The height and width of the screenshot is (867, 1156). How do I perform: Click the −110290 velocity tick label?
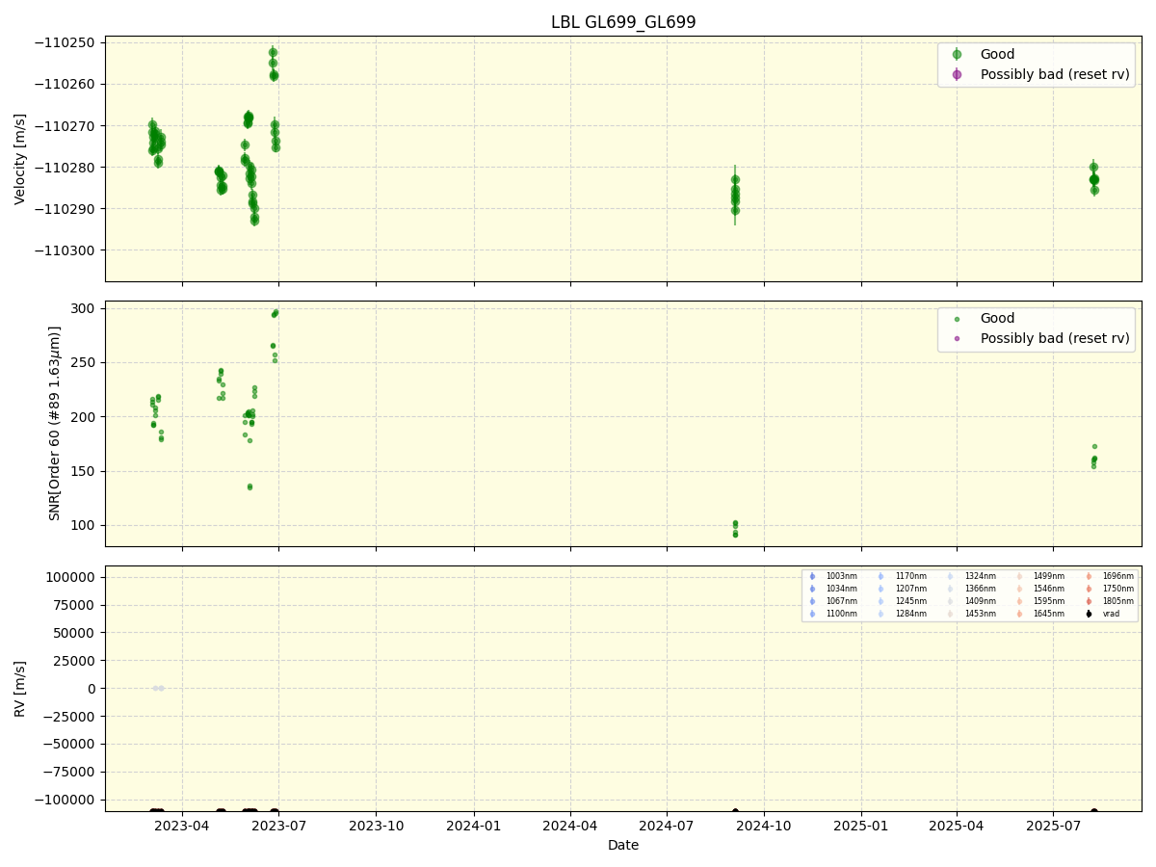point(66,209)
